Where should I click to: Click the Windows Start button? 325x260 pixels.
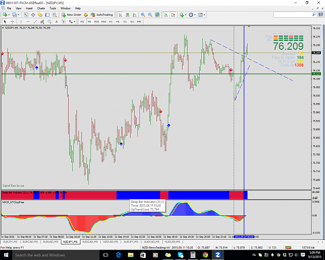pos(6,255)
